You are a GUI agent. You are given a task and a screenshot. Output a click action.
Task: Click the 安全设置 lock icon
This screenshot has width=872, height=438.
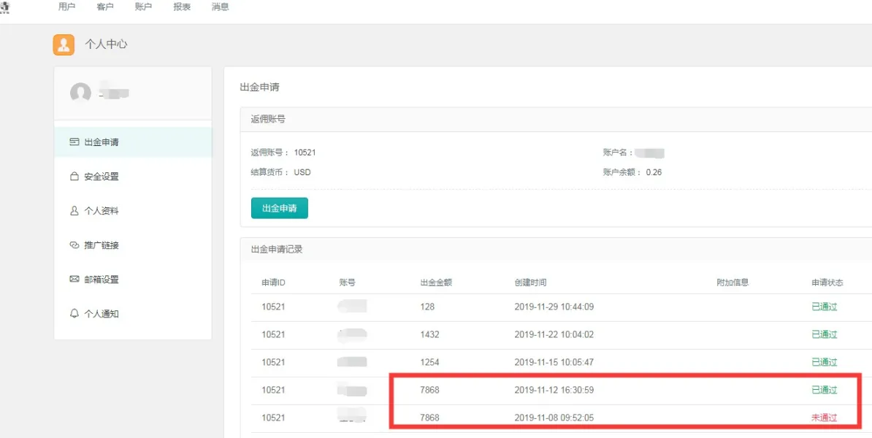(x=74, y=177)
